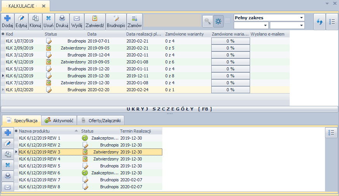Click the asterisk column chooser in upper grid

(3, 34)
